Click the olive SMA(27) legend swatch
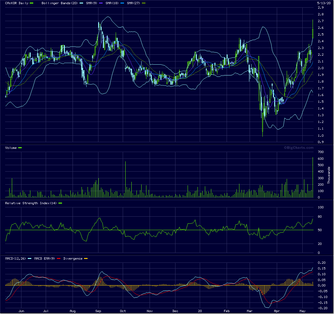Screen dimensions: 334x314 [x=144, y=3]
